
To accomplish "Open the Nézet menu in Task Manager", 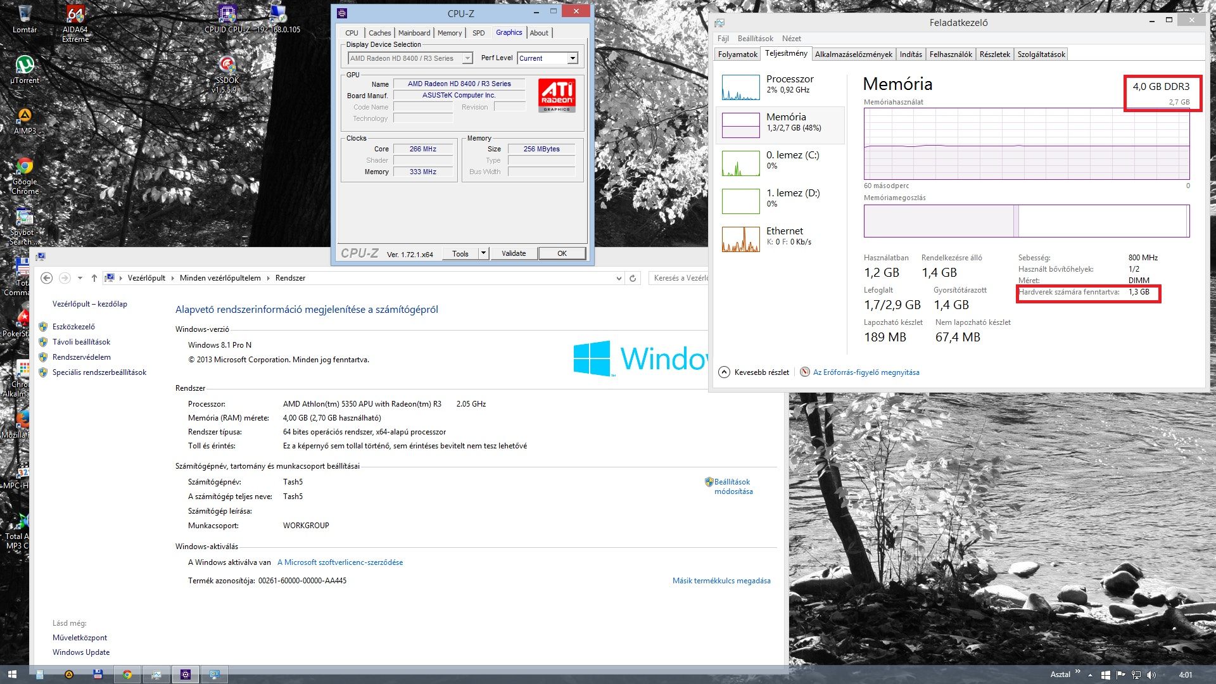I will (x=791, y=39).
